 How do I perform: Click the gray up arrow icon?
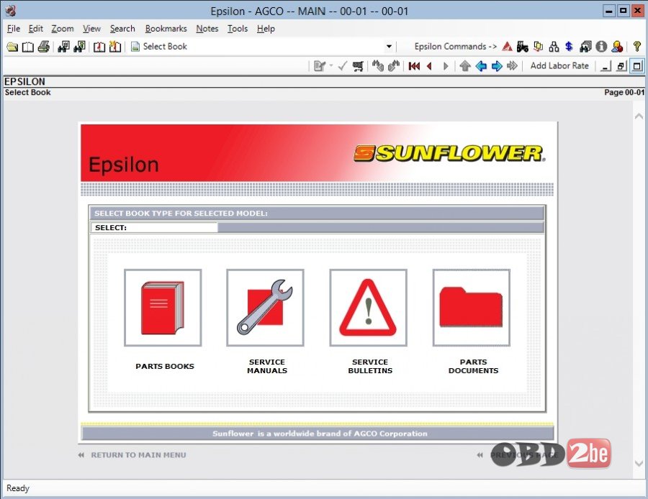pos(465,66)
